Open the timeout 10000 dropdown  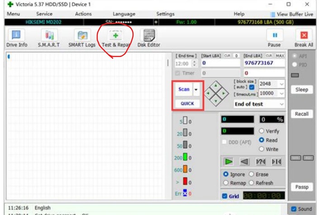pos(281,93)
